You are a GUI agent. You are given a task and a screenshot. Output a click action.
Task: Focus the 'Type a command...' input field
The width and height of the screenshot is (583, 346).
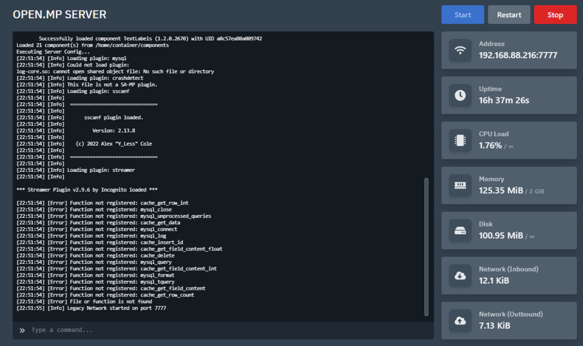(223, 330)
